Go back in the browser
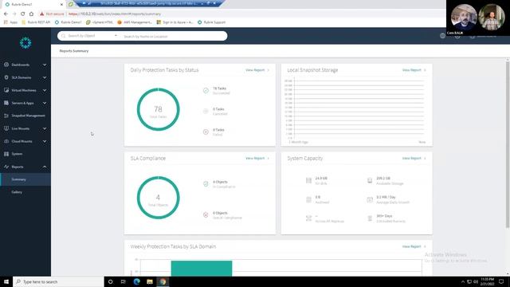The width and height of the screenshot is (510, 287). tap(6, 14)
